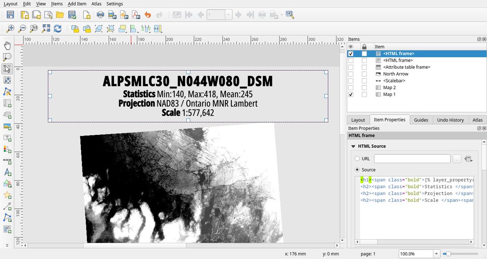Open atlas settings magnifier icon

(289, 15)
